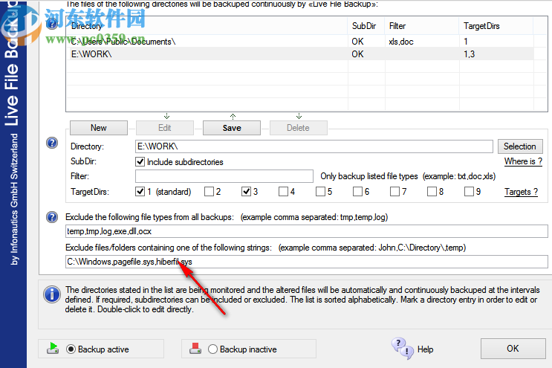
Task: Click the Directory column header
Action: pos(208,26)
